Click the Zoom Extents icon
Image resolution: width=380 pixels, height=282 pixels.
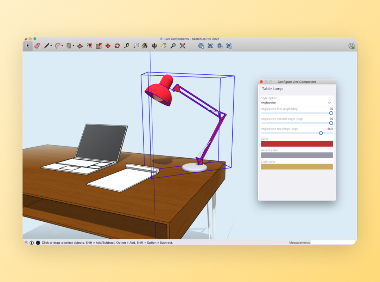[x=182, y=46]
